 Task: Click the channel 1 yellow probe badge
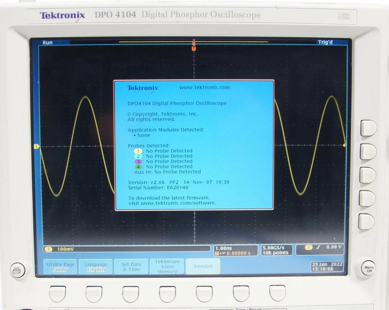pyautogui.click(x=138, y=151)
